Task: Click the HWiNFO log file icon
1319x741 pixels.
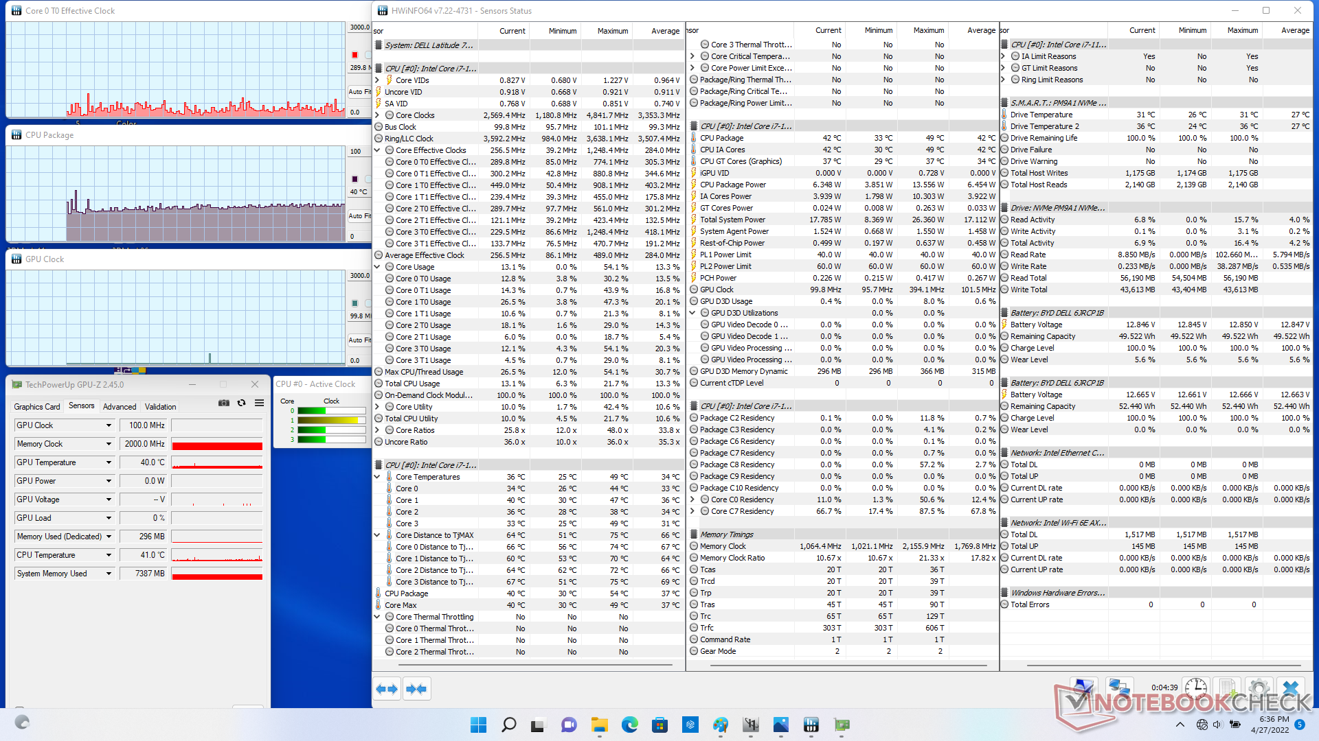Action: point(1227,688)
